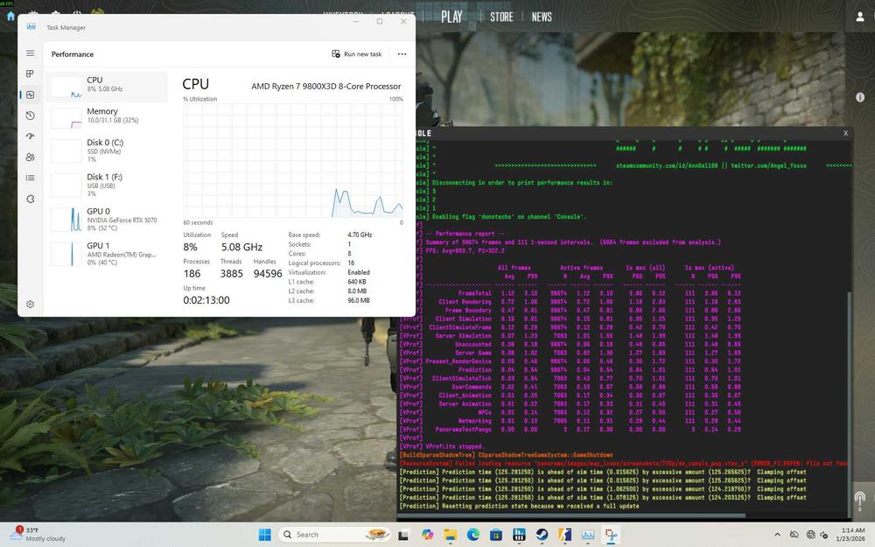Screen dimensions: 875x547
Task: Click the L3 cache 96.0 MB value
Action: point(358,300)
